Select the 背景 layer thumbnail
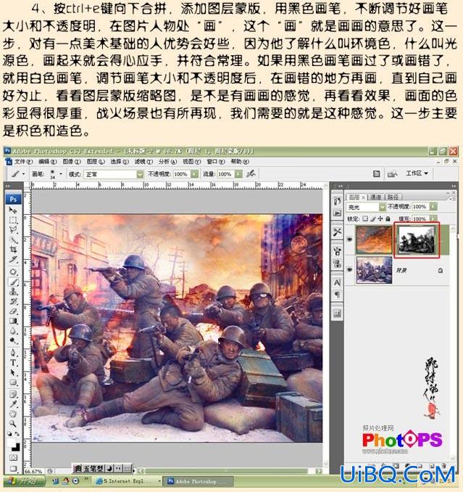This screenshot has width=463, height=492. pos(374,270)
